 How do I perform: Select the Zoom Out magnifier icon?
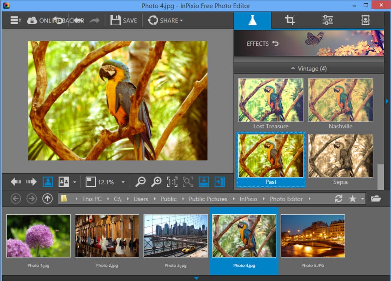[x=140, y=182]
